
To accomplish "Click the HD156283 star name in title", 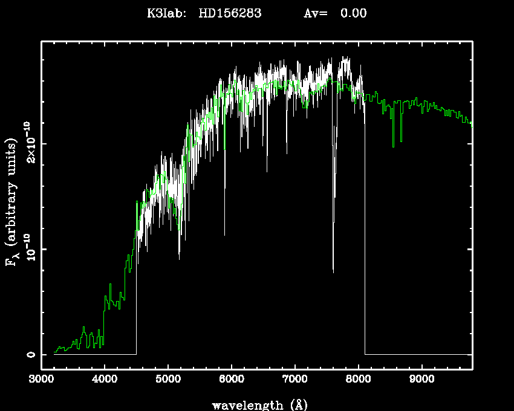I will point(230,13).
